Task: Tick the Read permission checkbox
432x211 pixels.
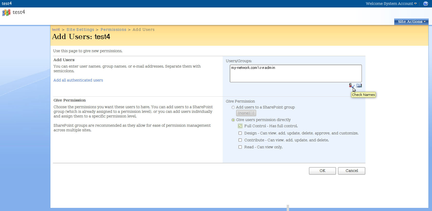Action: click(240, 147)
